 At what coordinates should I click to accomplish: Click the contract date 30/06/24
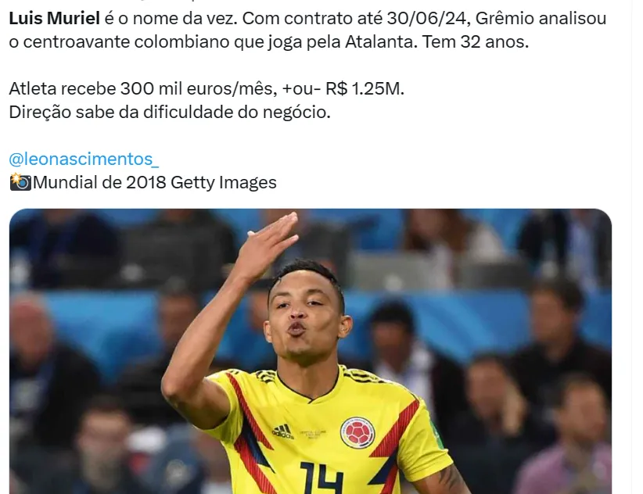(x=426, y=19)
